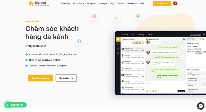This screenshot has height=112, width=206.
Task: Click Dùng thử miễn phí button
Action: pyautogui.click(x=40, y=78)
